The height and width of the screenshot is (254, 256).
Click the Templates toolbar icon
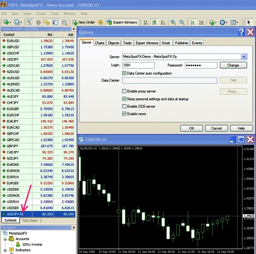click(233, 22)
